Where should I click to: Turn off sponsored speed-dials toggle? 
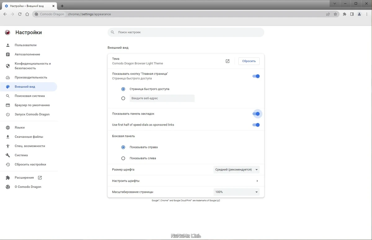(x=256, y=125)
